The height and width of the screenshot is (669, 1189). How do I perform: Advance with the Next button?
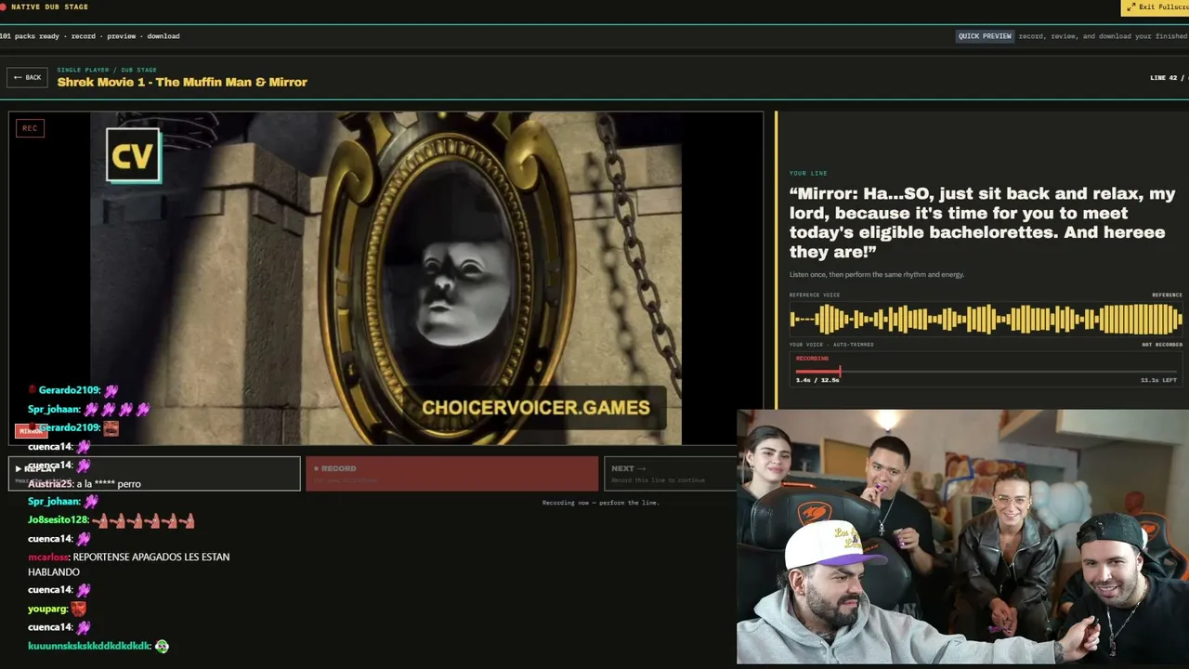click(x=670, y=473)
